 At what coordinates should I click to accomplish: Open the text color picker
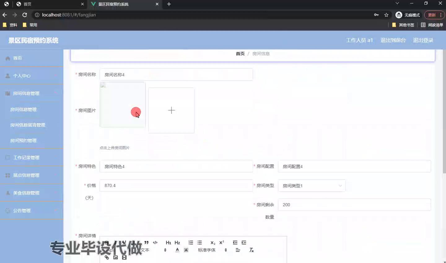(x=177, y=250)
